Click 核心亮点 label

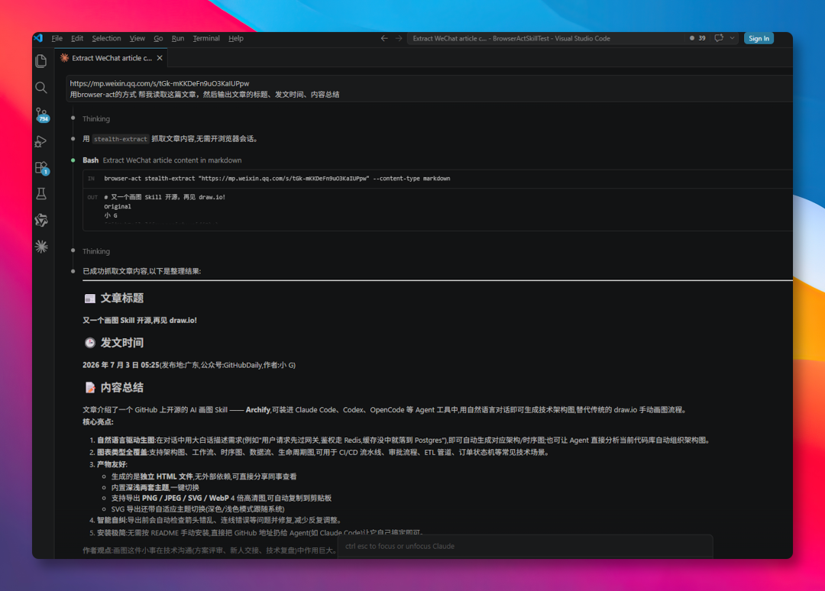98,421
